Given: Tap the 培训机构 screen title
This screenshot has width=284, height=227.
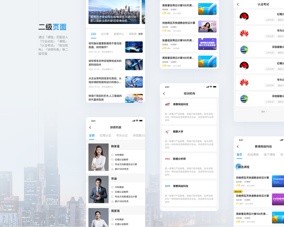Looking at the screenshot, I should click(189, 93).
